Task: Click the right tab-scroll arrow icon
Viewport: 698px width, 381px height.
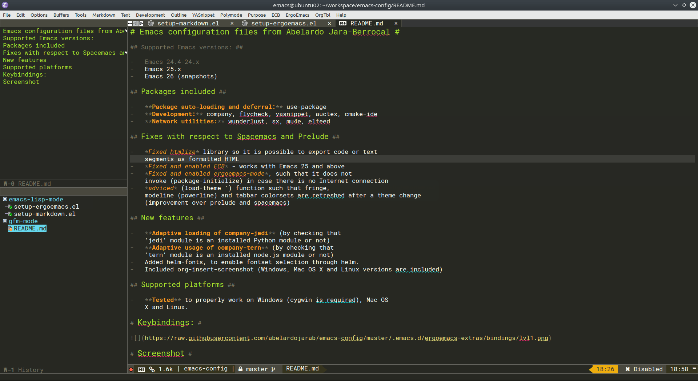Action: [141, 23]
